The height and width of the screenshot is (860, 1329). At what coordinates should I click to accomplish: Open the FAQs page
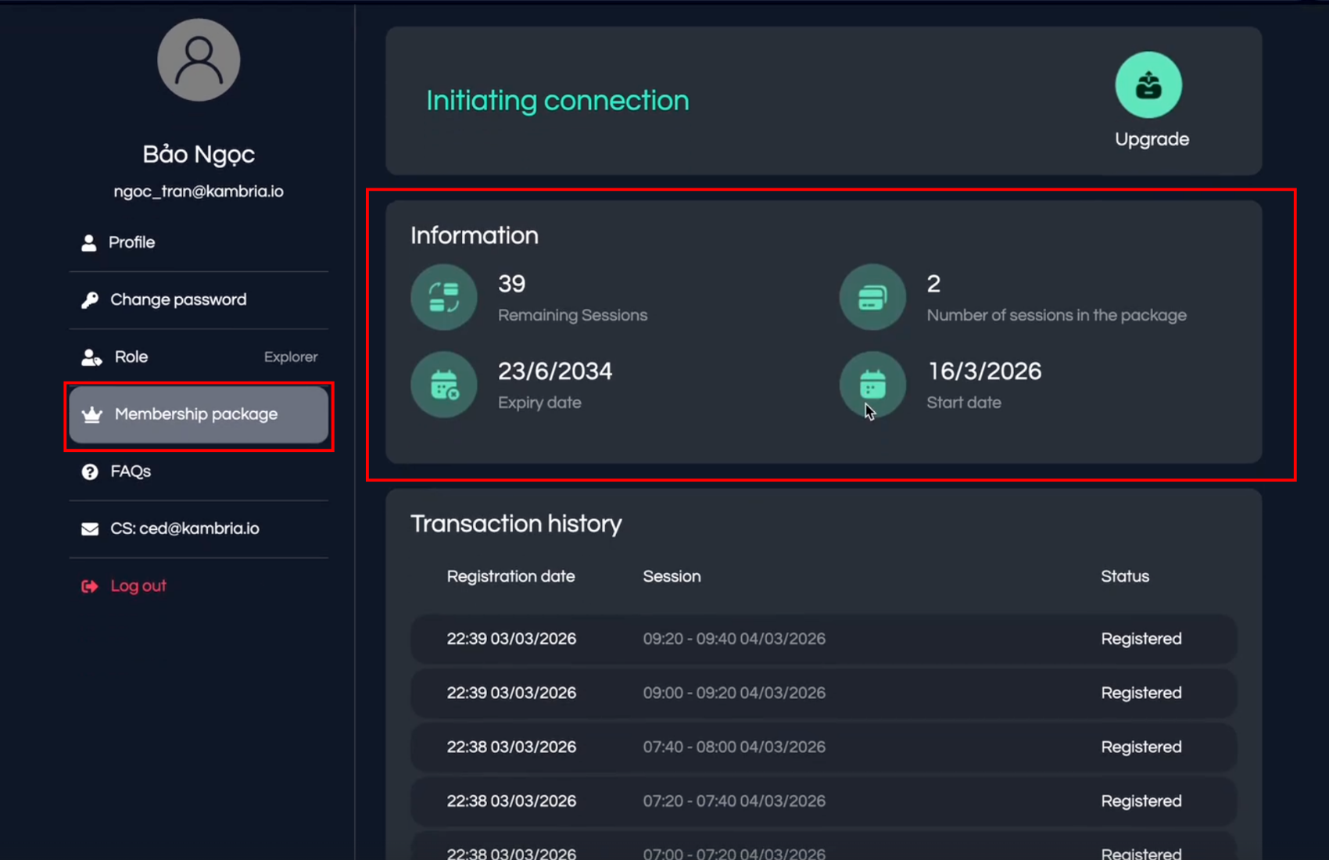(131, 471)
